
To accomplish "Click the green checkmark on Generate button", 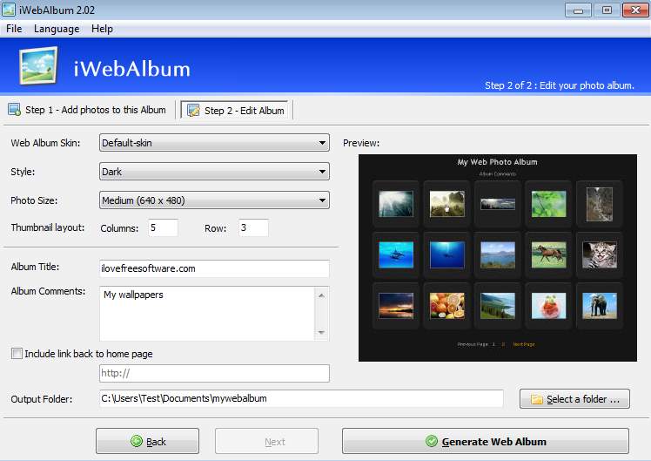I will pos(432,442).
